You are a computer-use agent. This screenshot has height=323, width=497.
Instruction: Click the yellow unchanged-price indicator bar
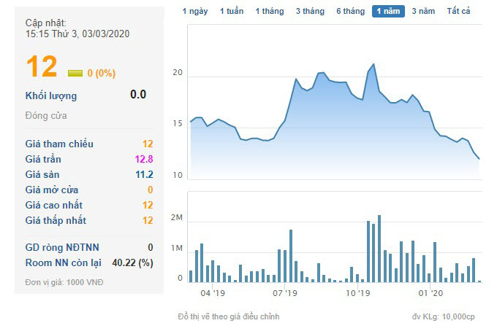75,73
